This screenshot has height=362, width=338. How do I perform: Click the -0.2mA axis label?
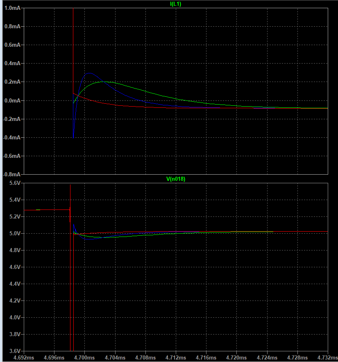(x=12, y=119)
